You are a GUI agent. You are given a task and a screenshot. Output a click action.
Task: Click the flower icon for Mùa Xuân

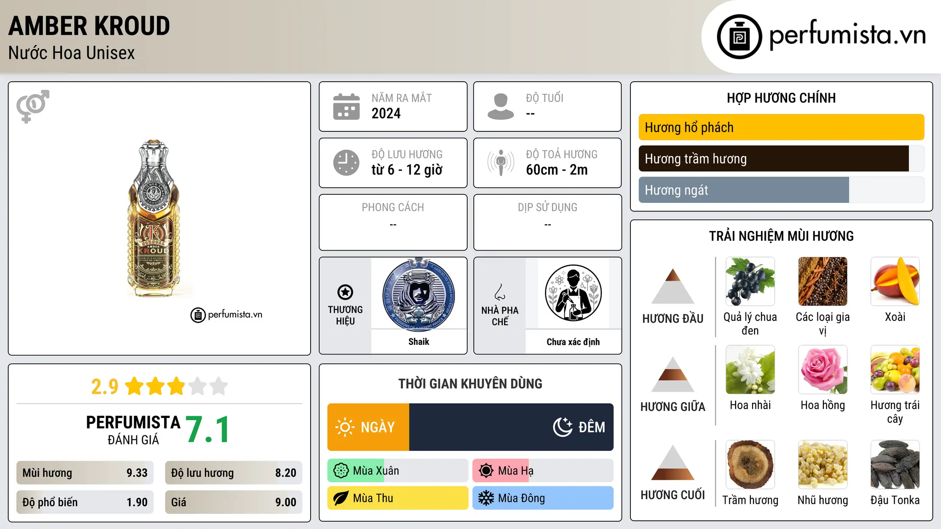(341, 471)
